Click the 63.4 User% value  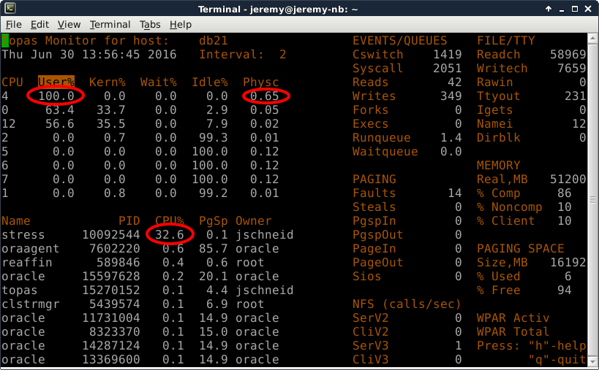point(60,109)
